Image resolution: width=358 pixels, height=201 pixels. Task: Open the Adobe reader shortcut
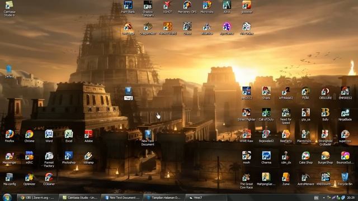click(x=88, y=136)
